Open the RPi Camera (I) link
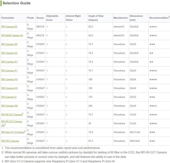170x163 pixels. tap(9, 97)
